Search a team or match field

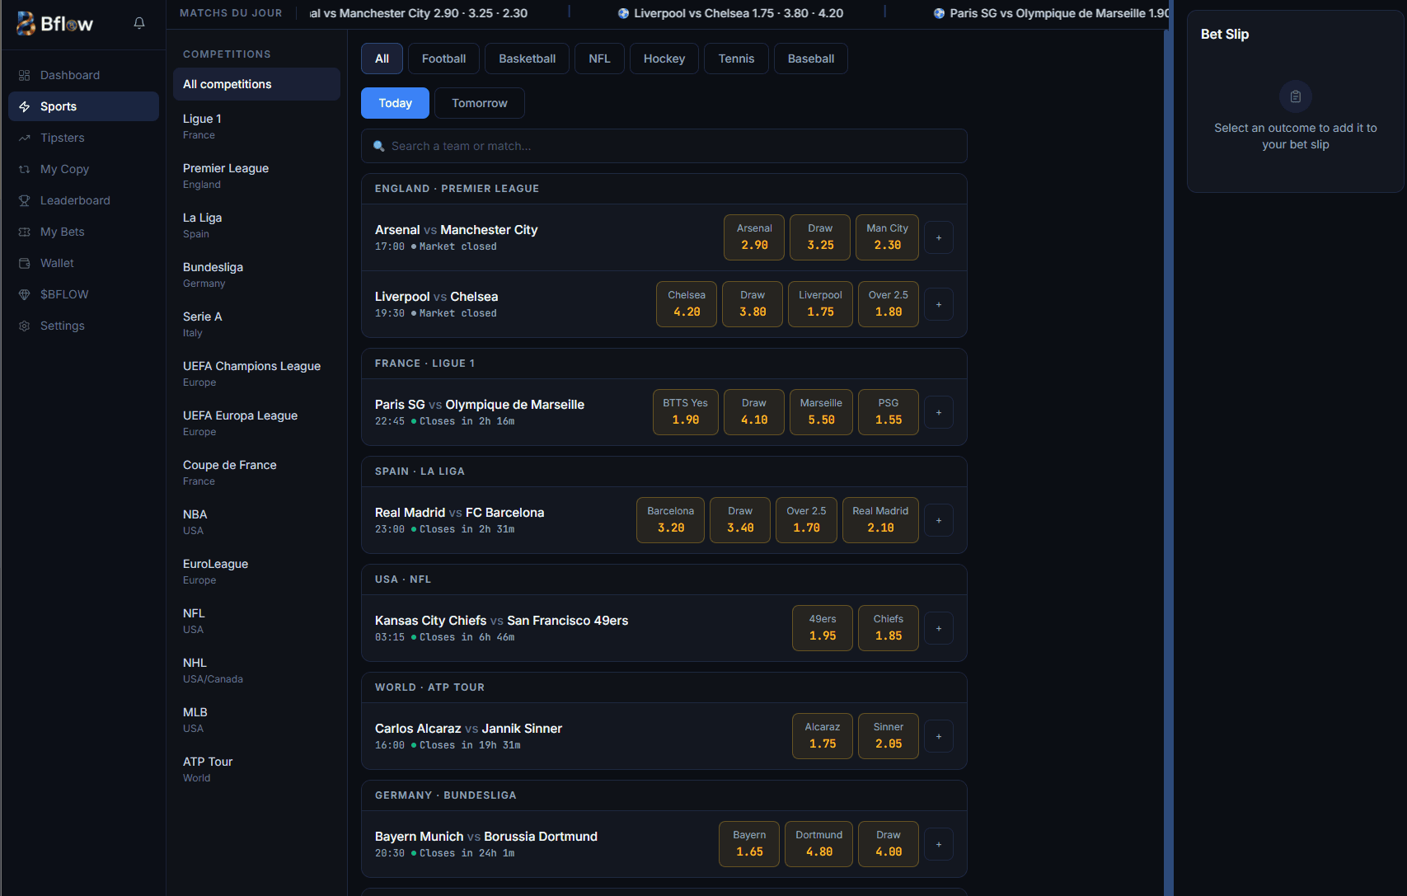[x=664, y=146]
